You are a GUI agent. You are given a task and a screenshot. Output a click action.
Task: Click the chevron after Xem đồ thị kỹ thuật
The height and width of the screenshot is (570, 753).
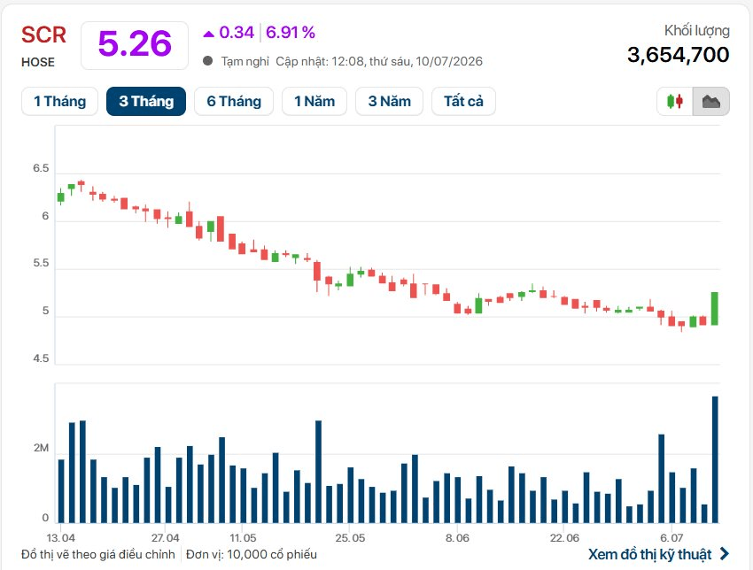[x=724, y=554]
